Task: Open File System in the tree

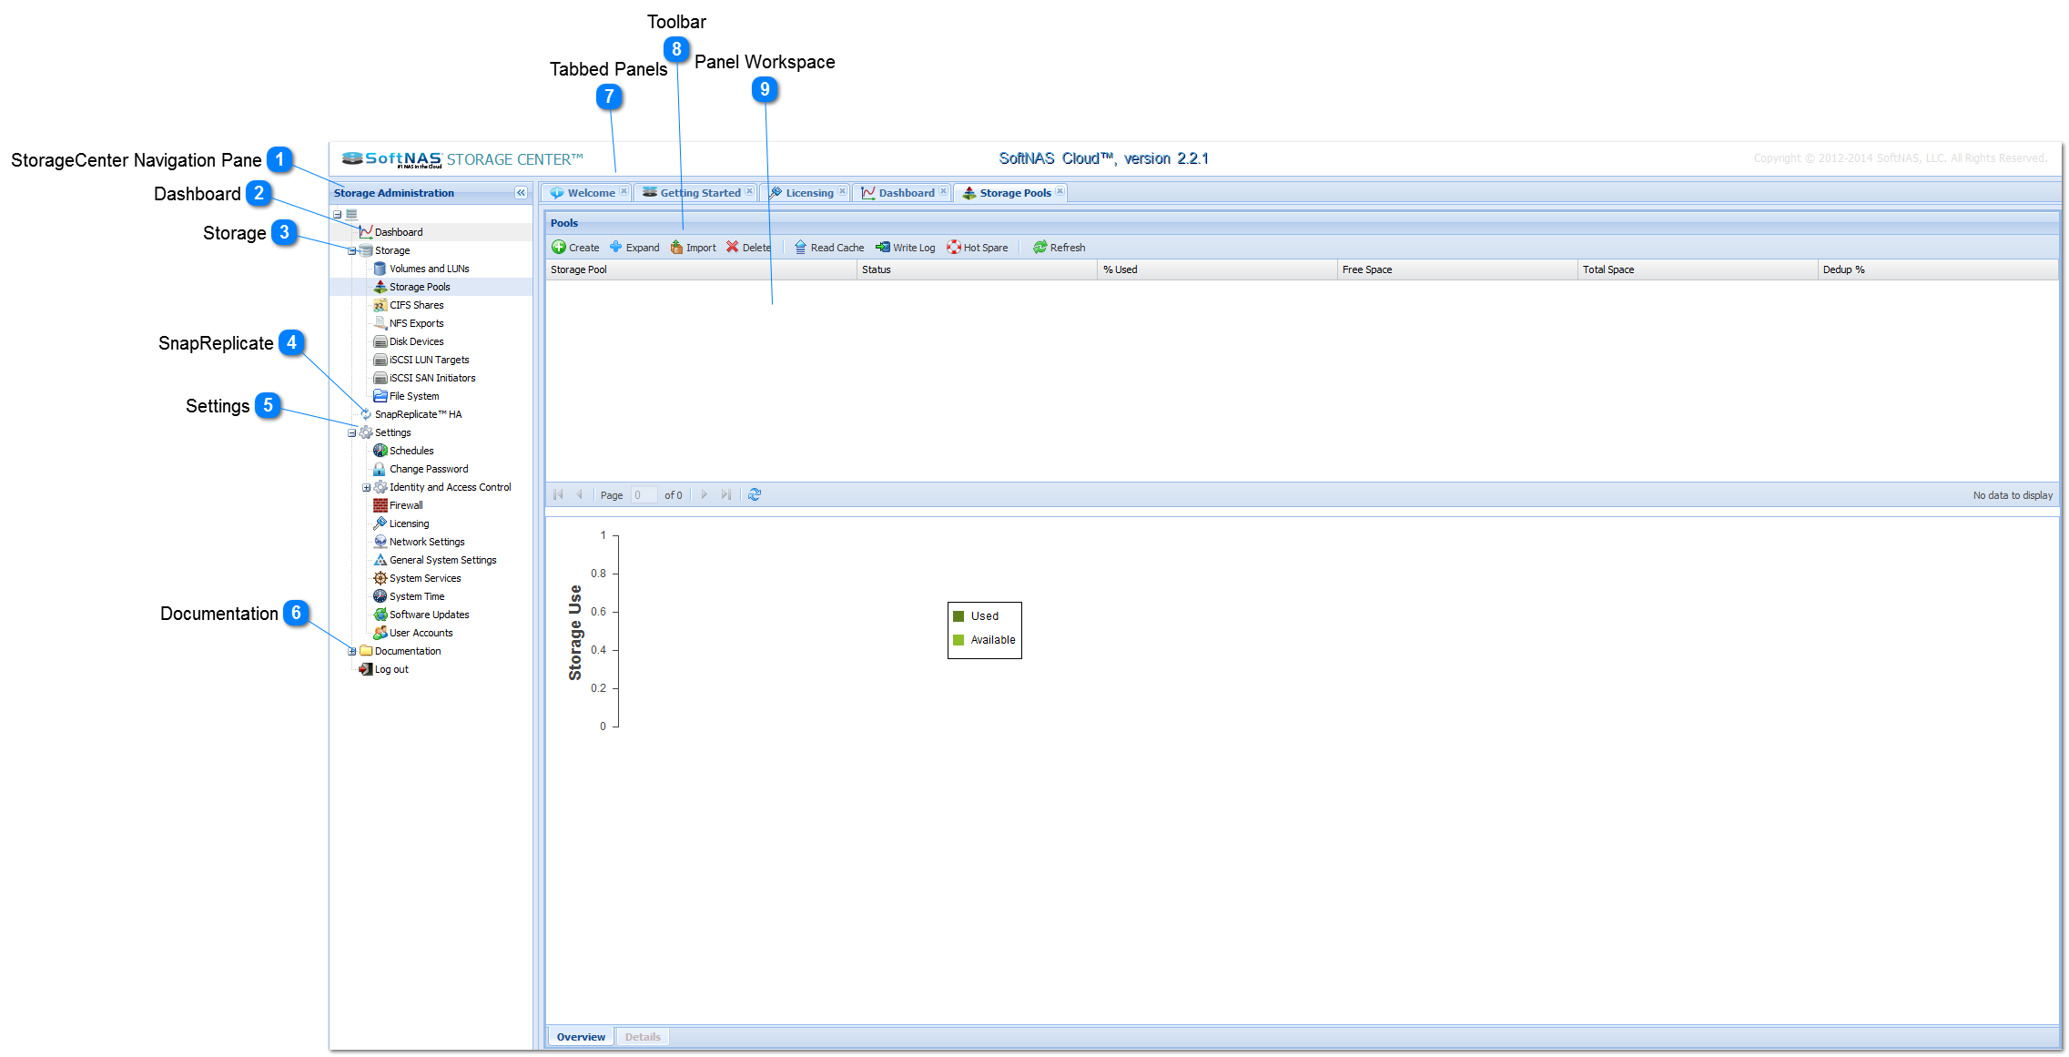Action: click(414, 396)
